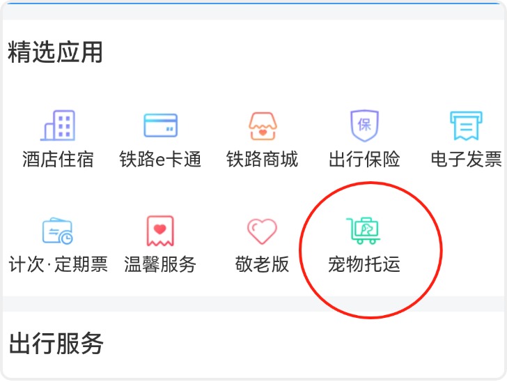Select the 铁路商城 label

point(263,159)
